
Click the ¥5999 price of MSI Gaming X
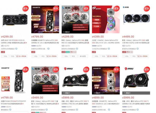(128, 98)
